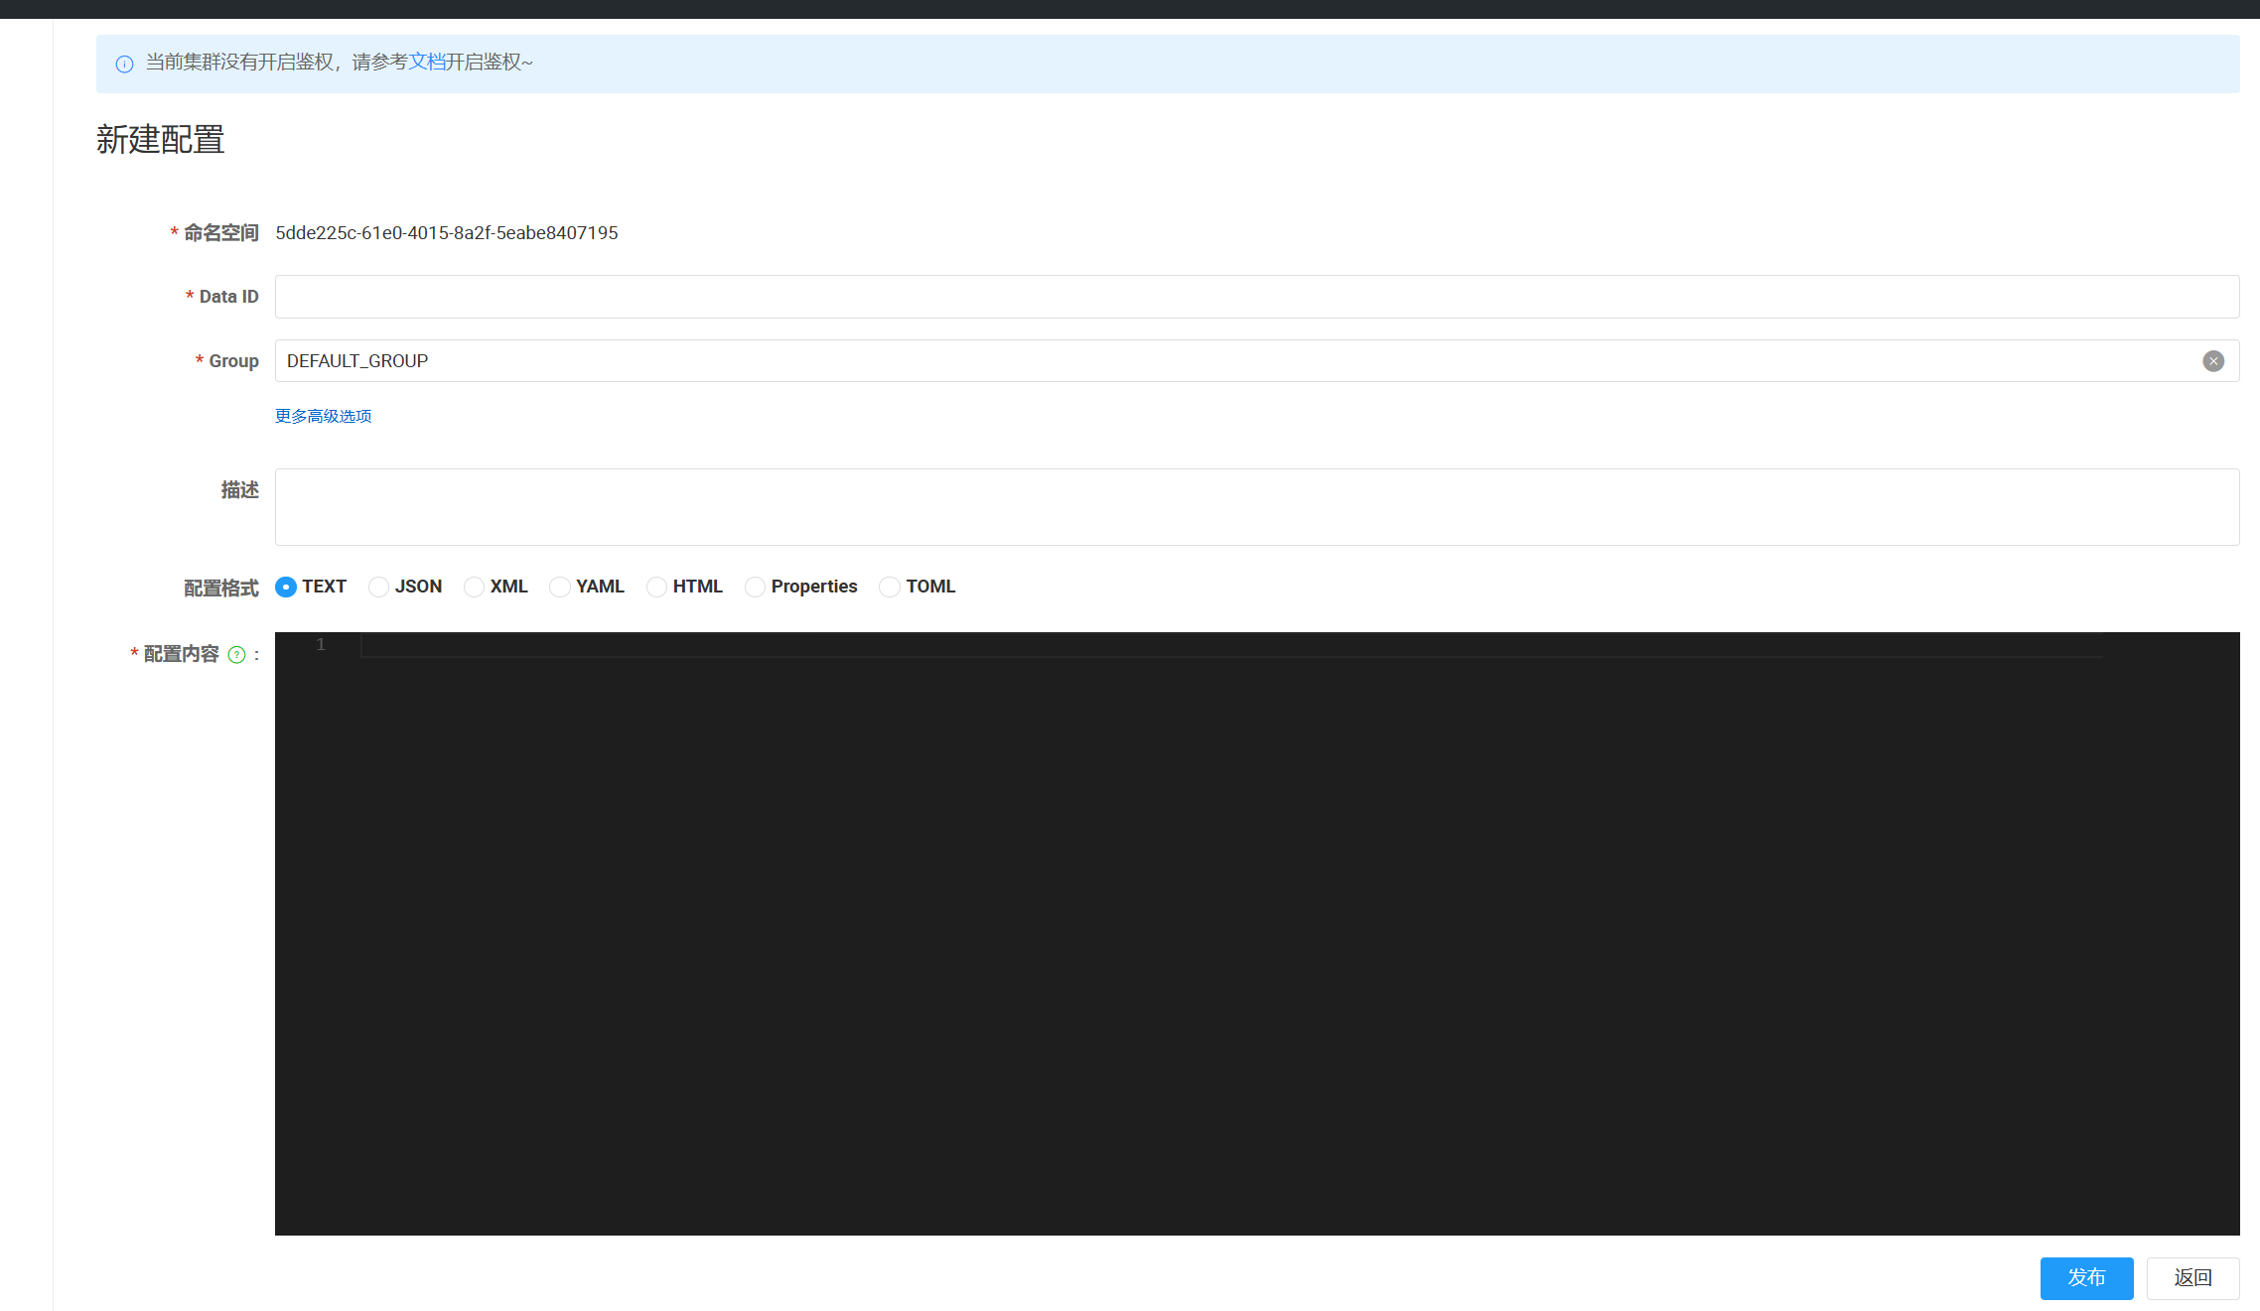
Task: Clear the Group field with X icon
Action: [x=2213, y=361]
